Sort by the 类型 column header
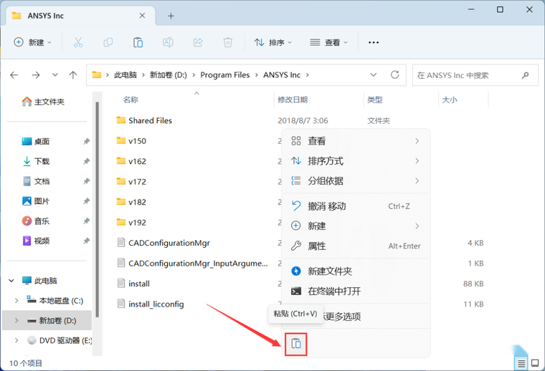 pos(374,100)
